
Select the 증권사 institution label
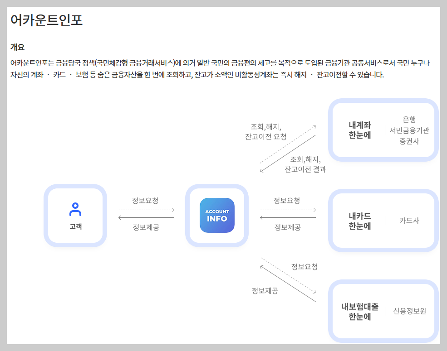(409, 142)
